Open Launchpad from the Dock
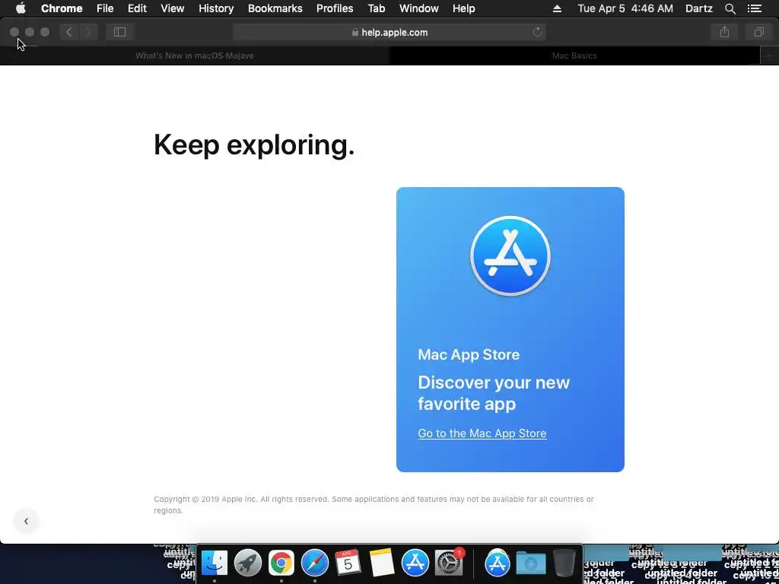 click(247, 563)
